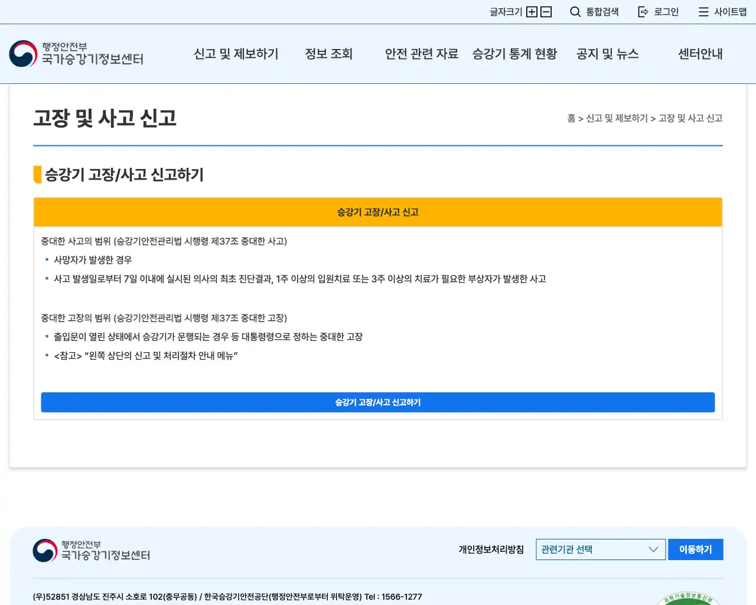
Task: Click the footer 국가승강기정보센터 logo
Action: (92, 550)
